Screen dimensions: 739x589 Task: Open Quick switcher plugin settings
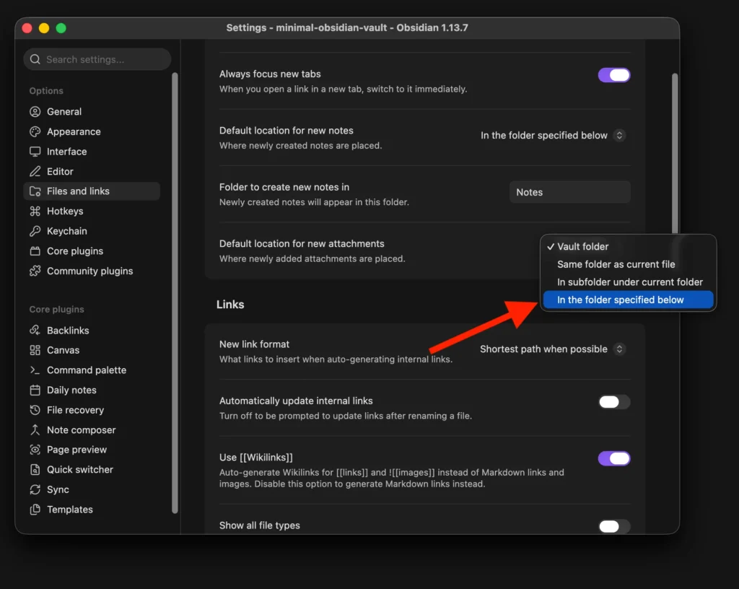point(92,469)
